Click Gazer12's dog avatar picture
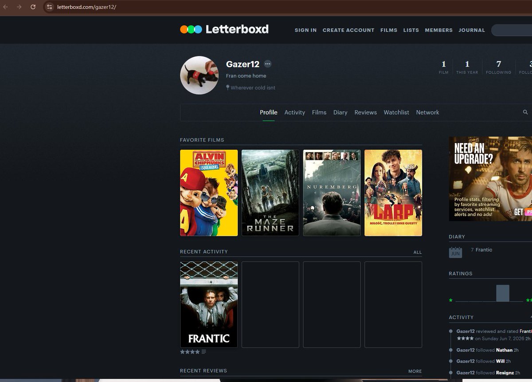 click(199, 75)
